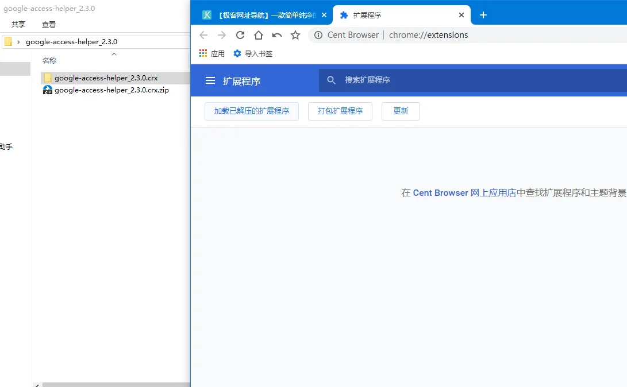Switch to the 扩展程序 browser tab
Viewport: 627px width, 387px height.
coord(401,15)
